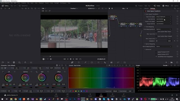The image size is (180, 101).
Task: Open the Tracker palette
Action: [x=98, y=62]
